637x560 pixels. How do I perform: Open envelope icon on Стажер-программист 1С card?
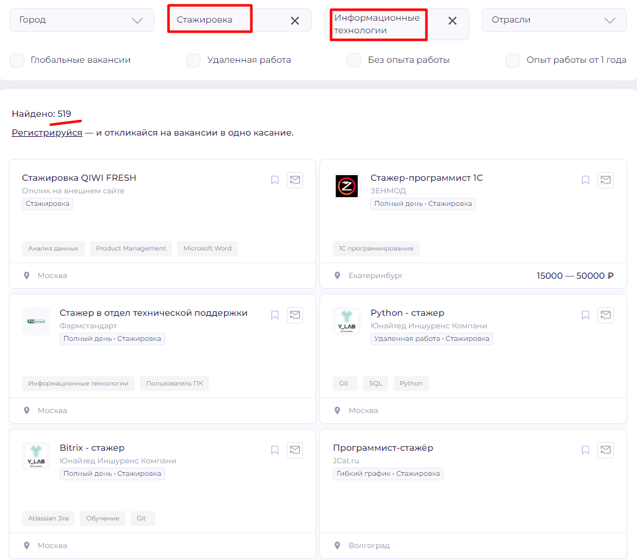605,180
